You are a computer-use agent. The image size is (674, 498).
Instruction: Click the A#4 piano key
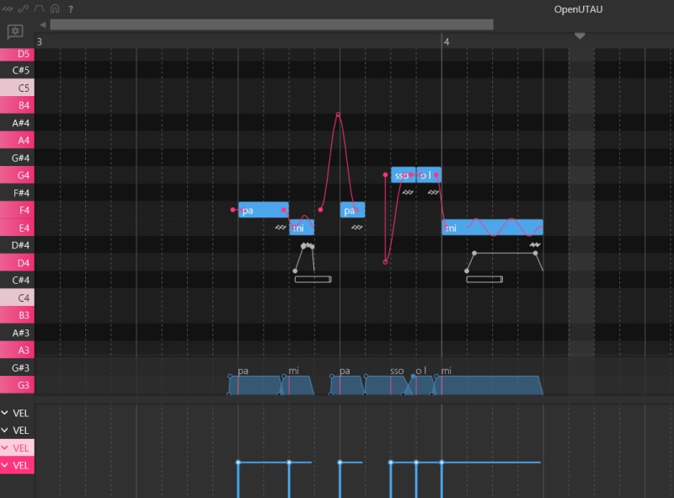[17, 123]
